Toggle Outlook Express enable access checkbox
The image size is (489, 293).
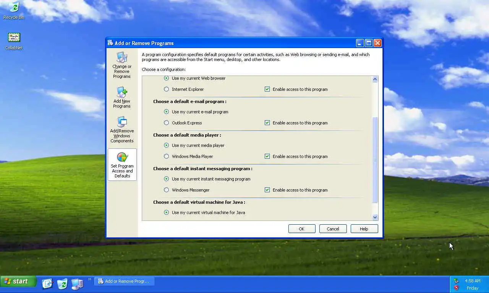(267, 123)
